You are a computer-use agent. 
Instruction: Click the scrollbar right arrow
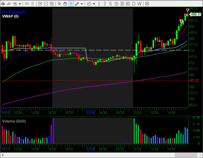tap(200, 155)
